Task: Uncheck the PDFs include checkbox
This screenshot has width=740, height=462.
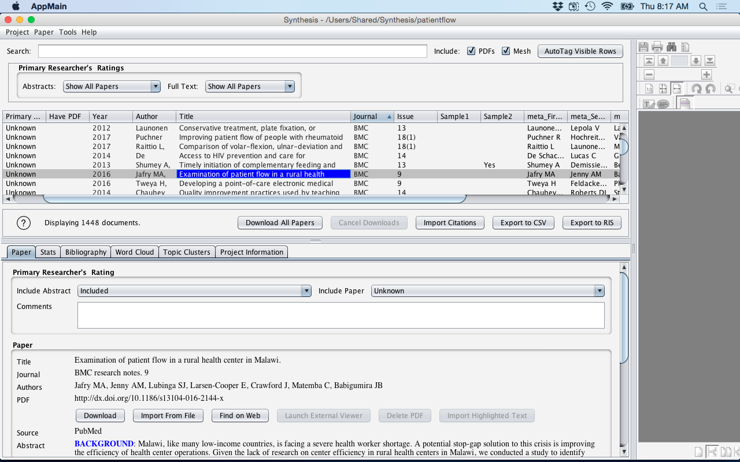Action: click(471, 51)
